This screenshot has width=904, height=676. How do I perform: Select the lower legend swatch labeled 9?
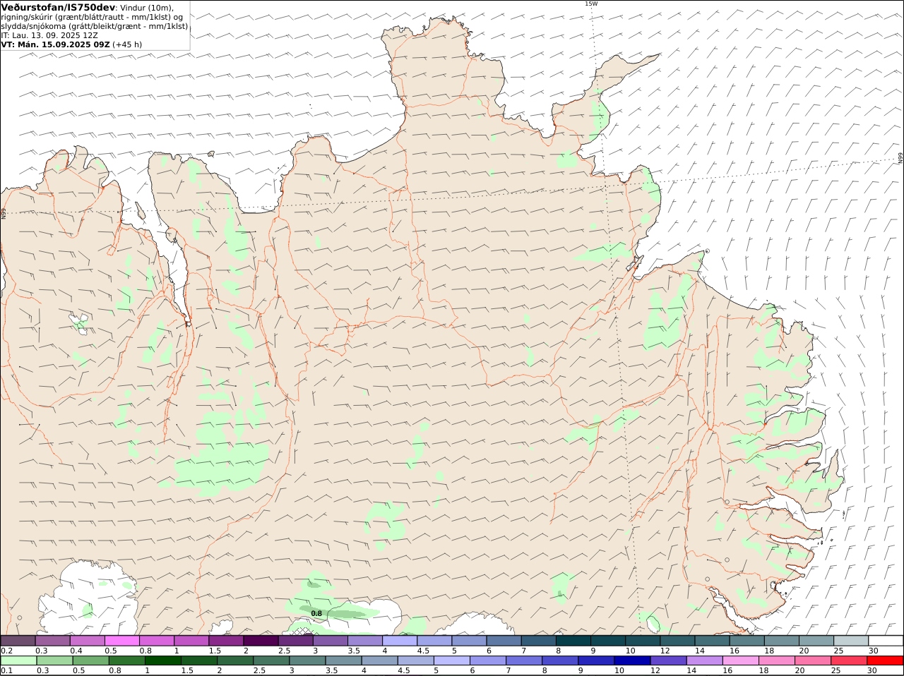(x=595, y=661)
